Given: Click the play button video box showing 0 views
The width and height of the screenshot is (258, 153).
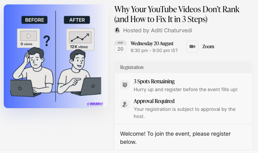Looking at the screenshot, I should click(29, 38).
